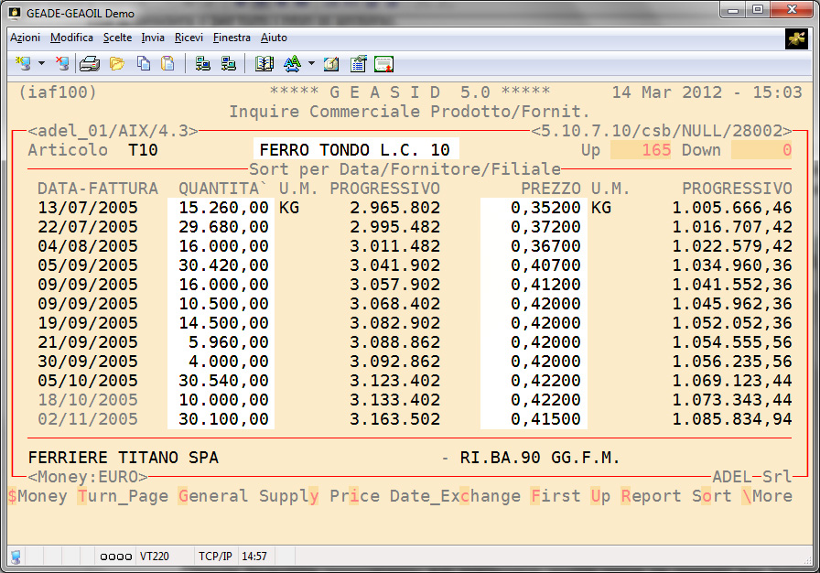Click the Turn_Page command
Image resolution: width=820 pixels, height=573 pixels.
(123, 496)
